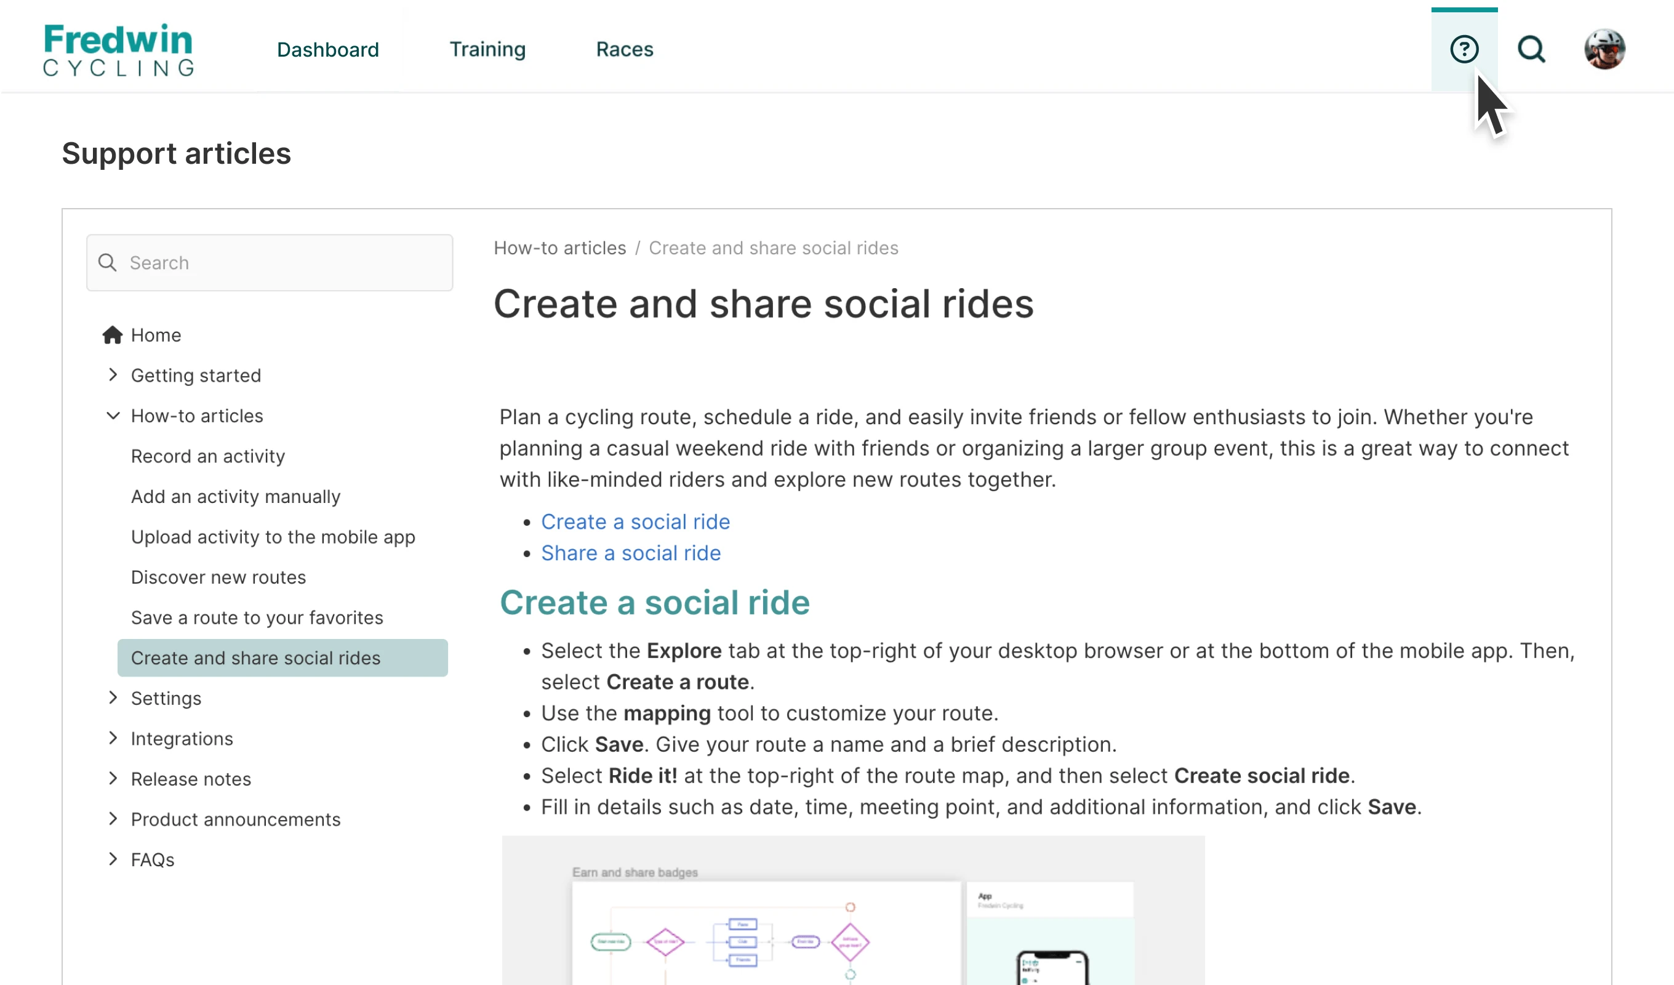
Task: Click the How-to articles breadcrumb
Action: [559, 248]
